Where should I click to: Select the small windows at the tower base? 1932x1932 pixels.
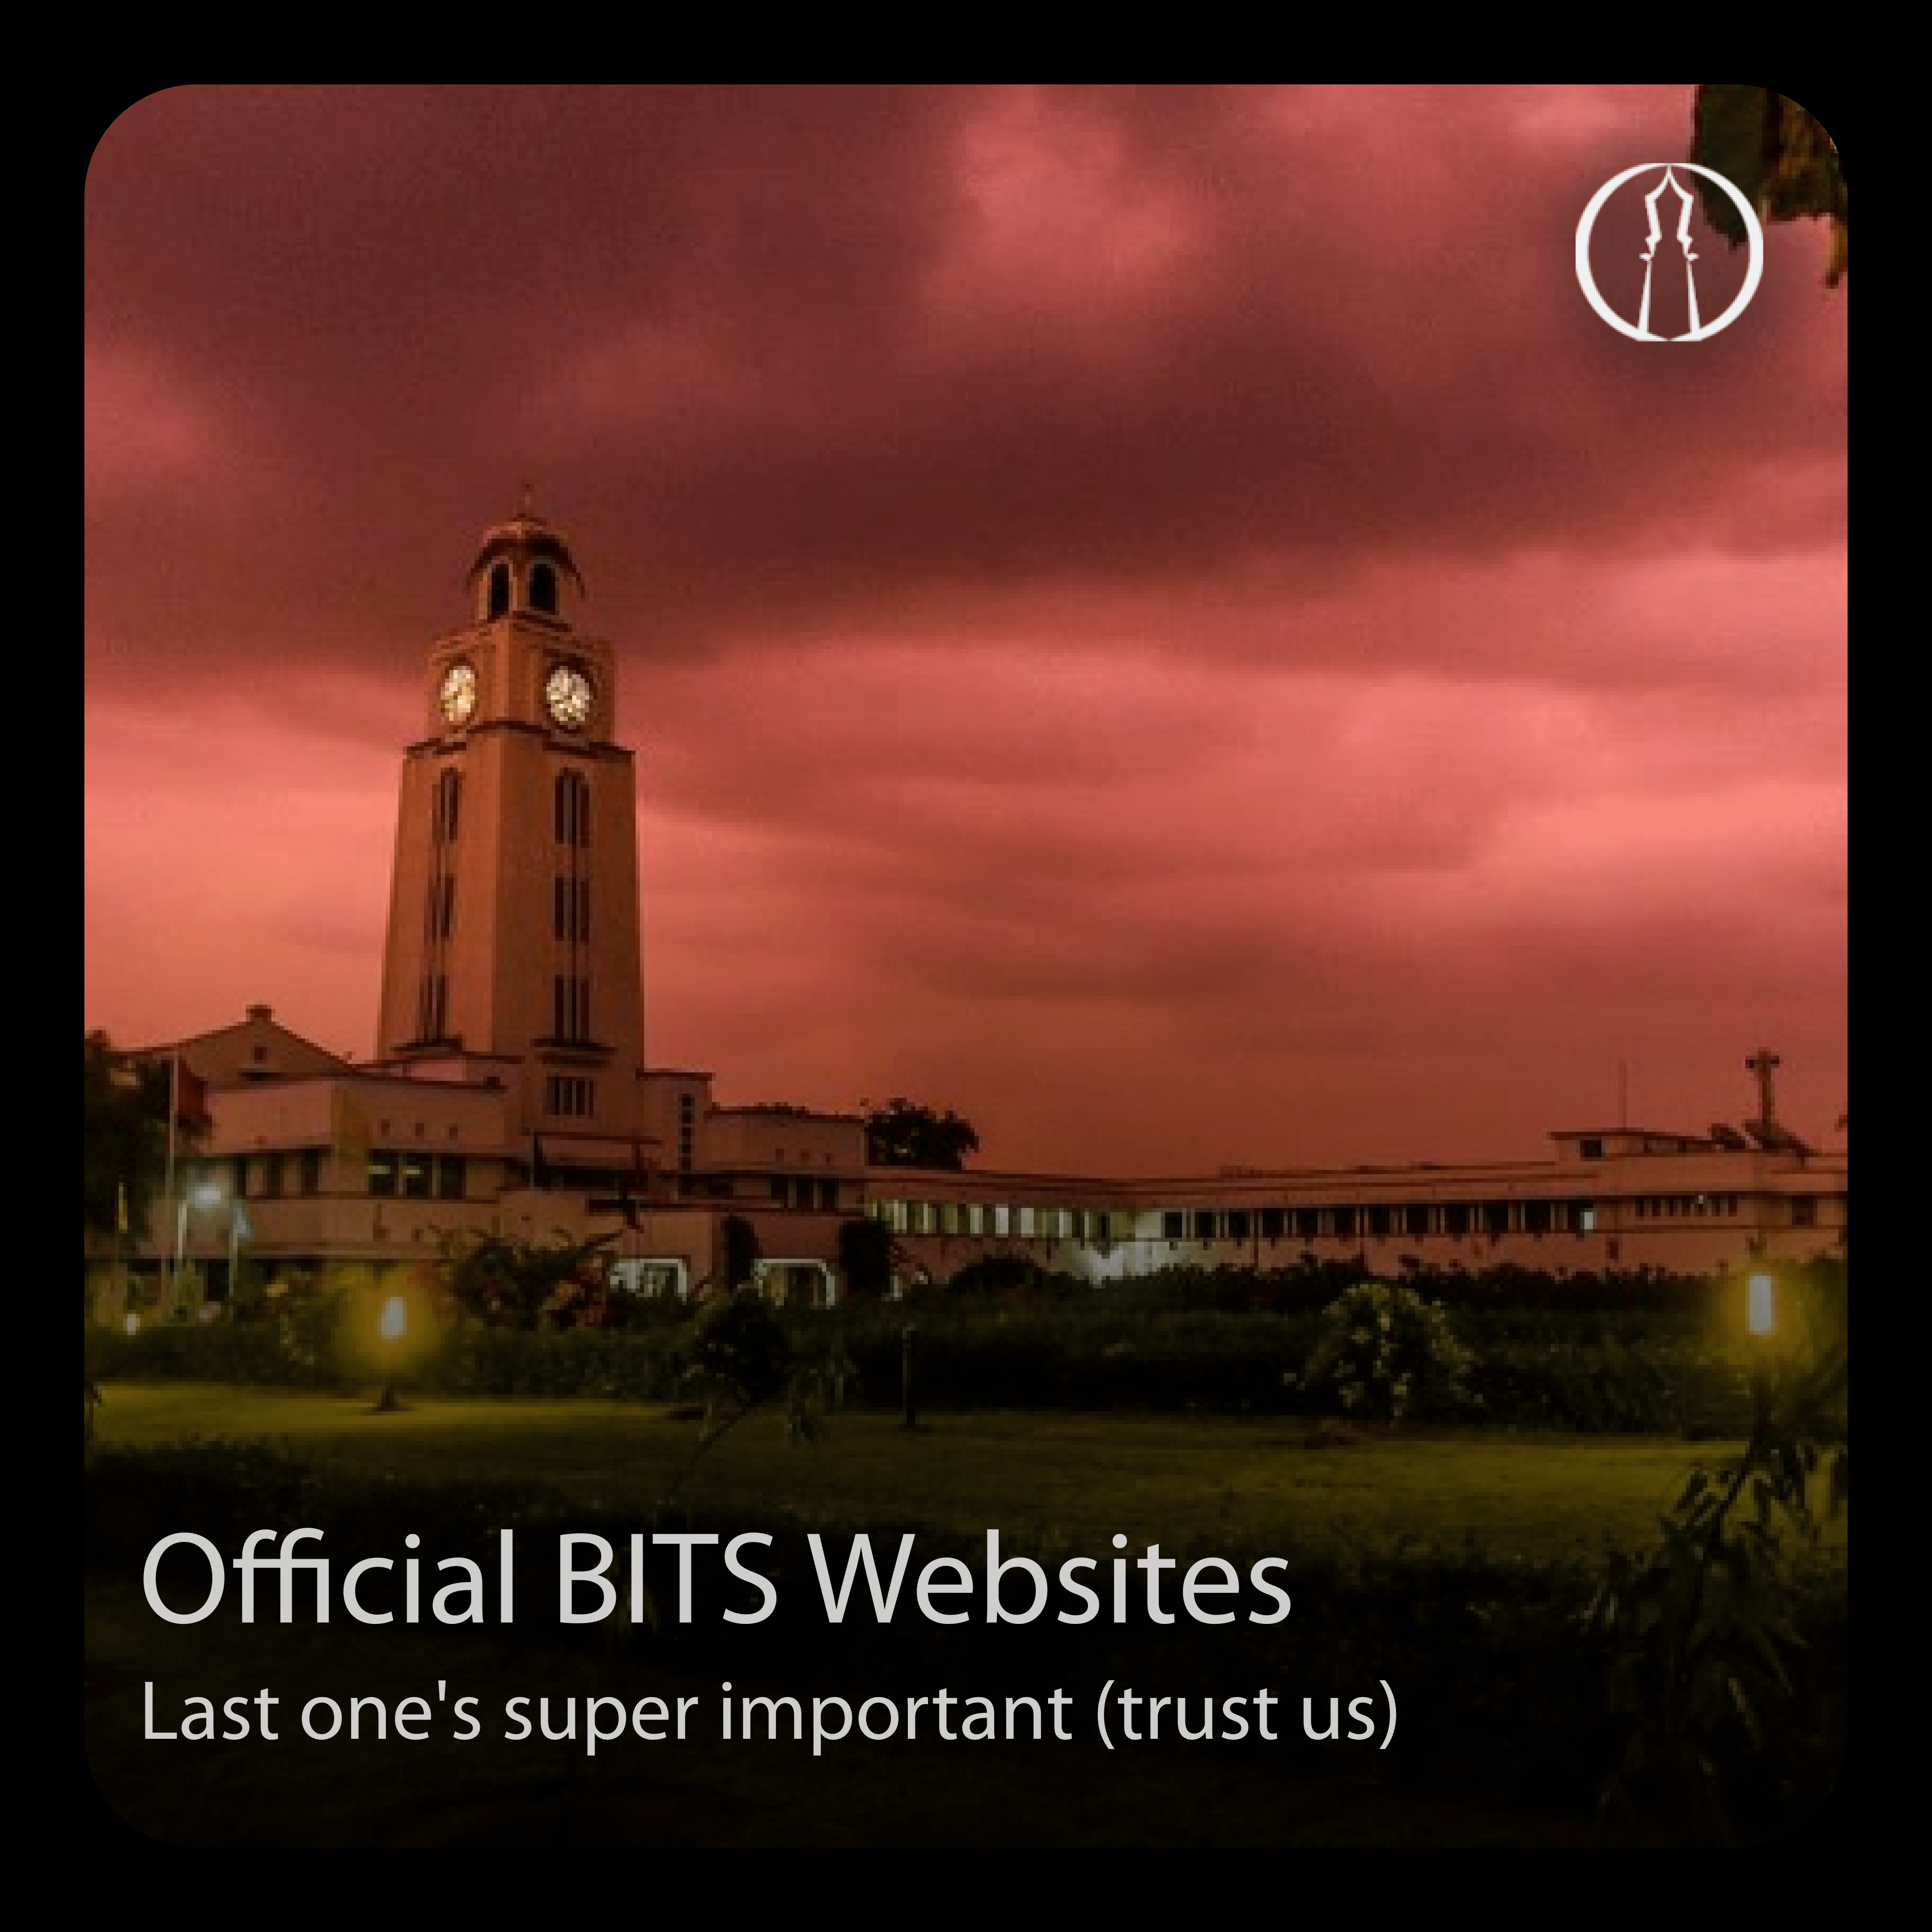[x=568, y=1097]
